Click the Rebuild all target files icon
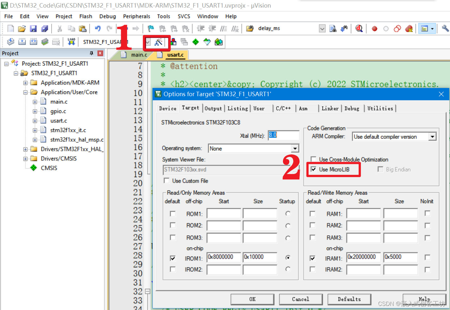The image size is (450, 310). point(33,42)
